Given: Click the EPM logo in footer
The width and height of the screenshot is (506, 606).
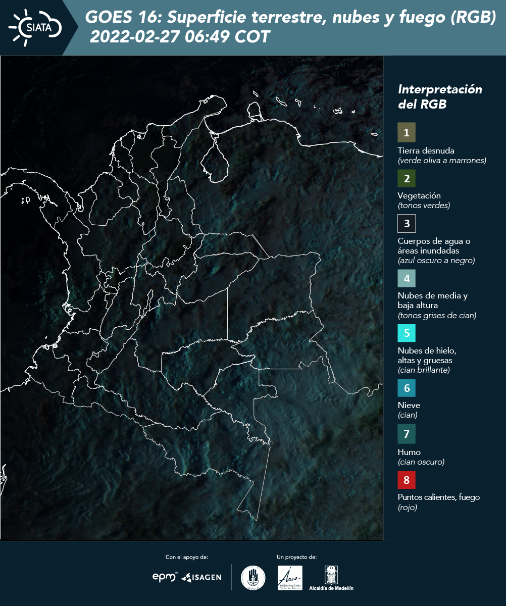Looking at the screenshot, I should click(165, 576).
